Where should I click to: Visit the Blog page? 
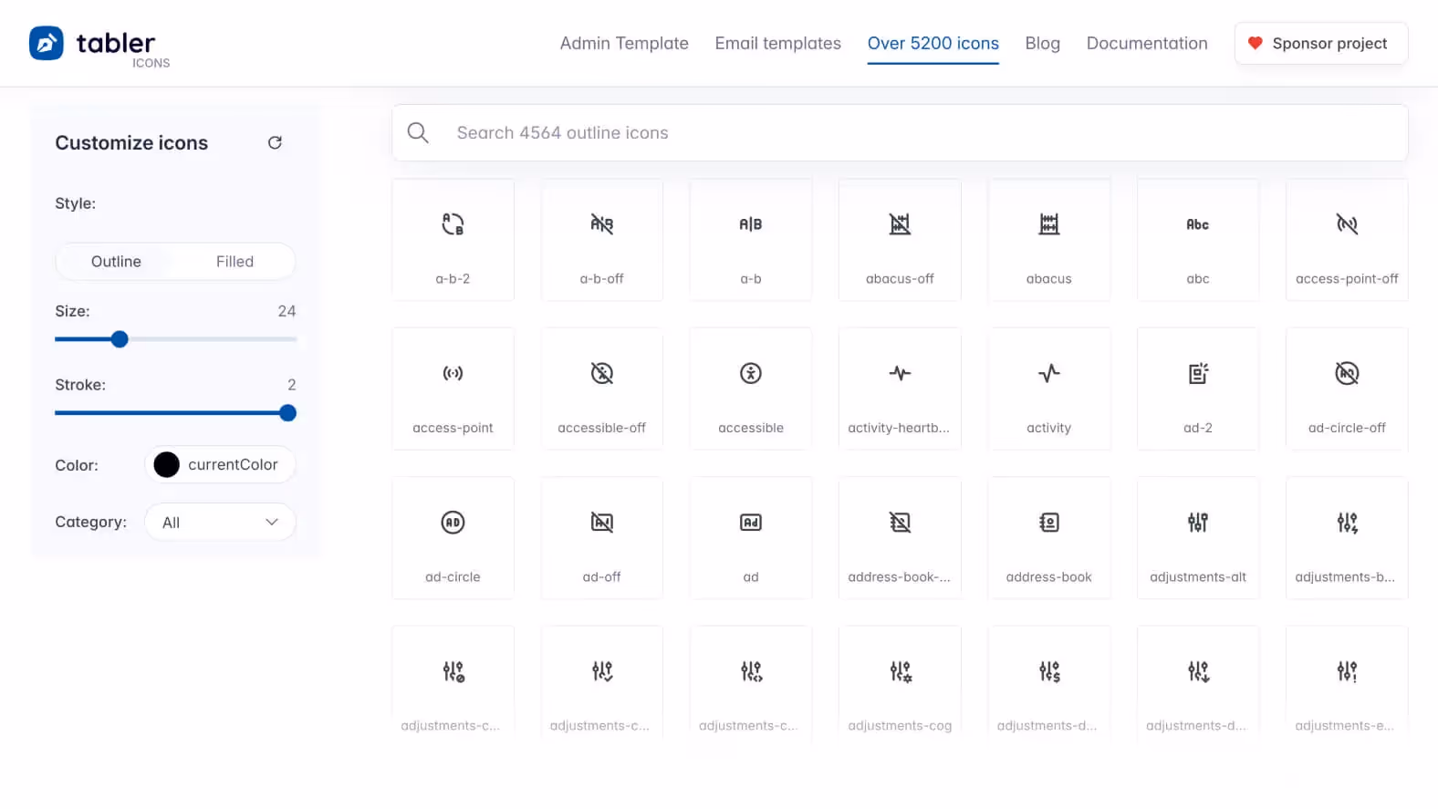(1042, 44)
